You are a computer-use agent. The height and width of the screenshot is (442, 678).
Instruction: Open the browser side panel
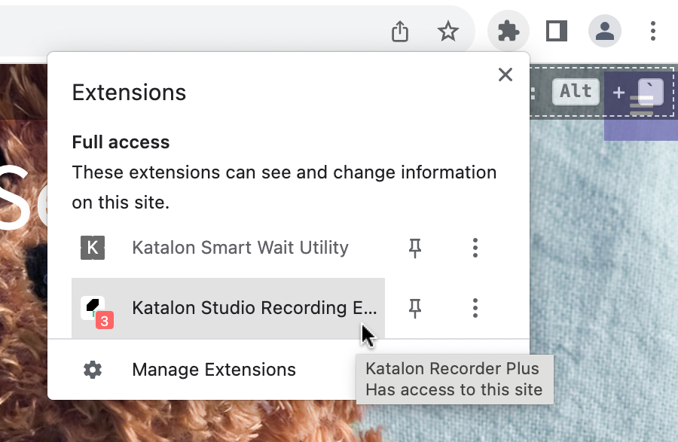click(x=557, y=31)
